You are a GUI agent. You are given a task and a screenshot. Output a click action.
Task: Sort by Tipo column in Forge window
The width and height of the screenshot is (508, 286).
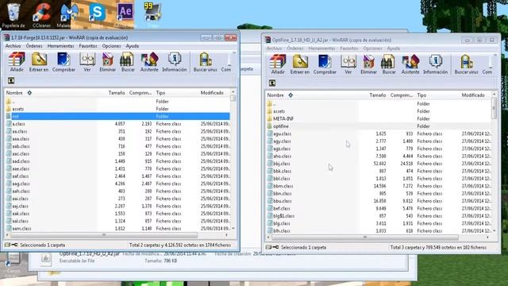(x=175, y=93)
